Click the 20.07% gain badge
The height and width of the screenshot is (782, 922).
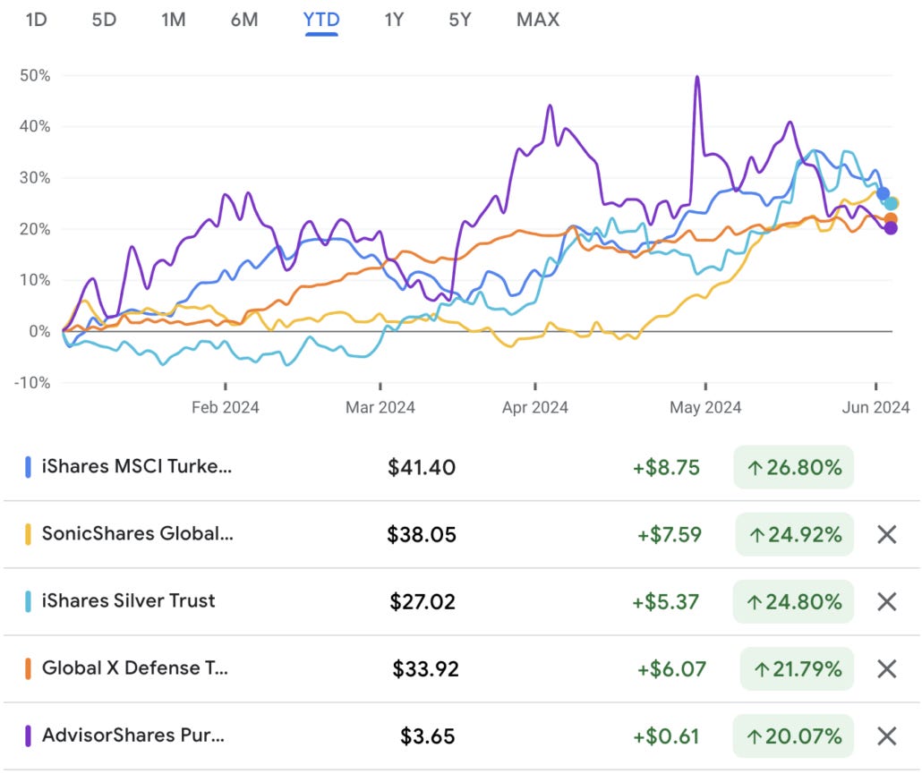click(x=793, y=736)
